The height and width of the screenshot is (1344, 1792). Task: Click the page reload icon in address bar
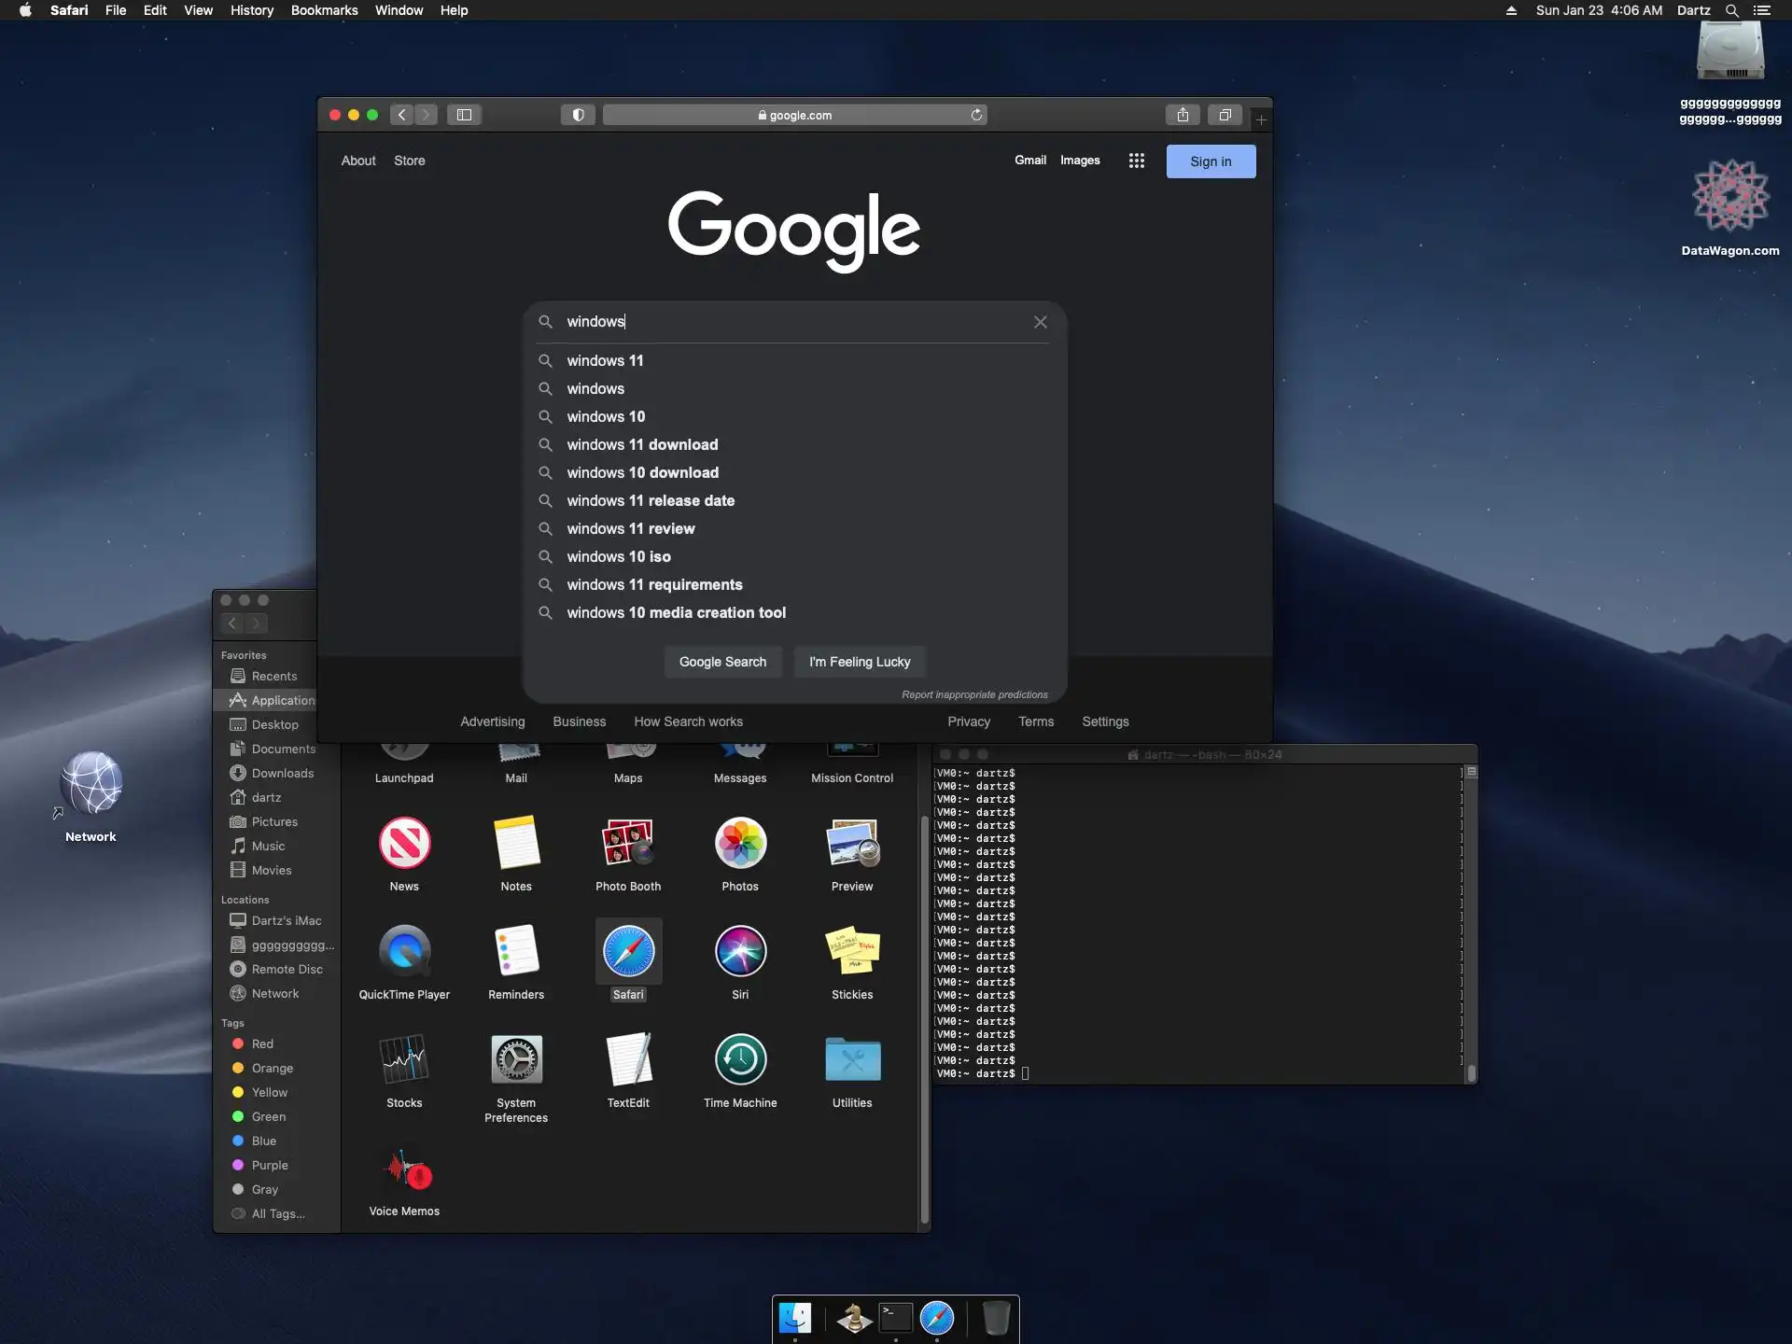point(976,115)
